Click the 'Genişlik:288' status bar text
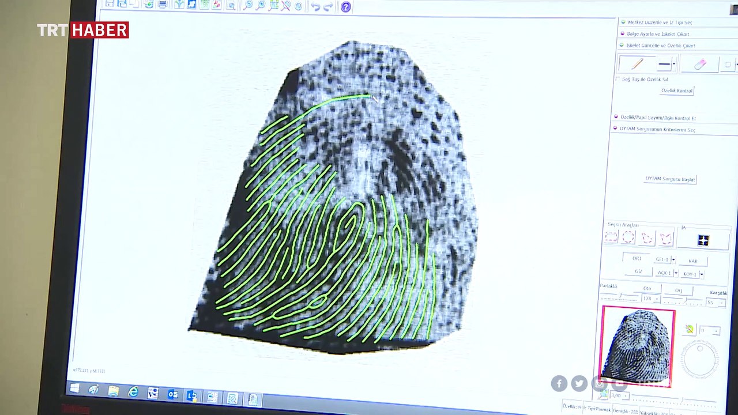Image resolution: width=738 pixels, height=415 pixels. (x=624, y=411)
